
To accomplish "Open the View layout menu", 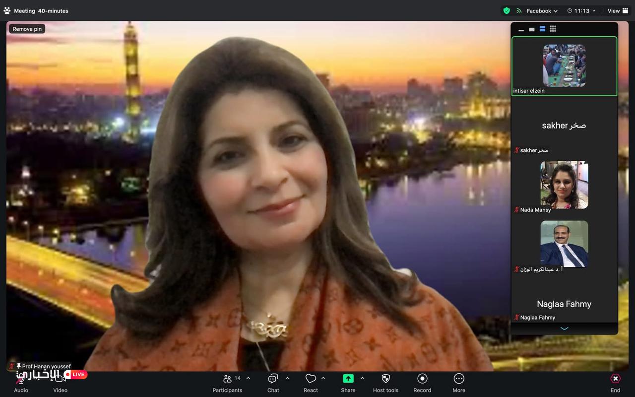I will 618,10.
